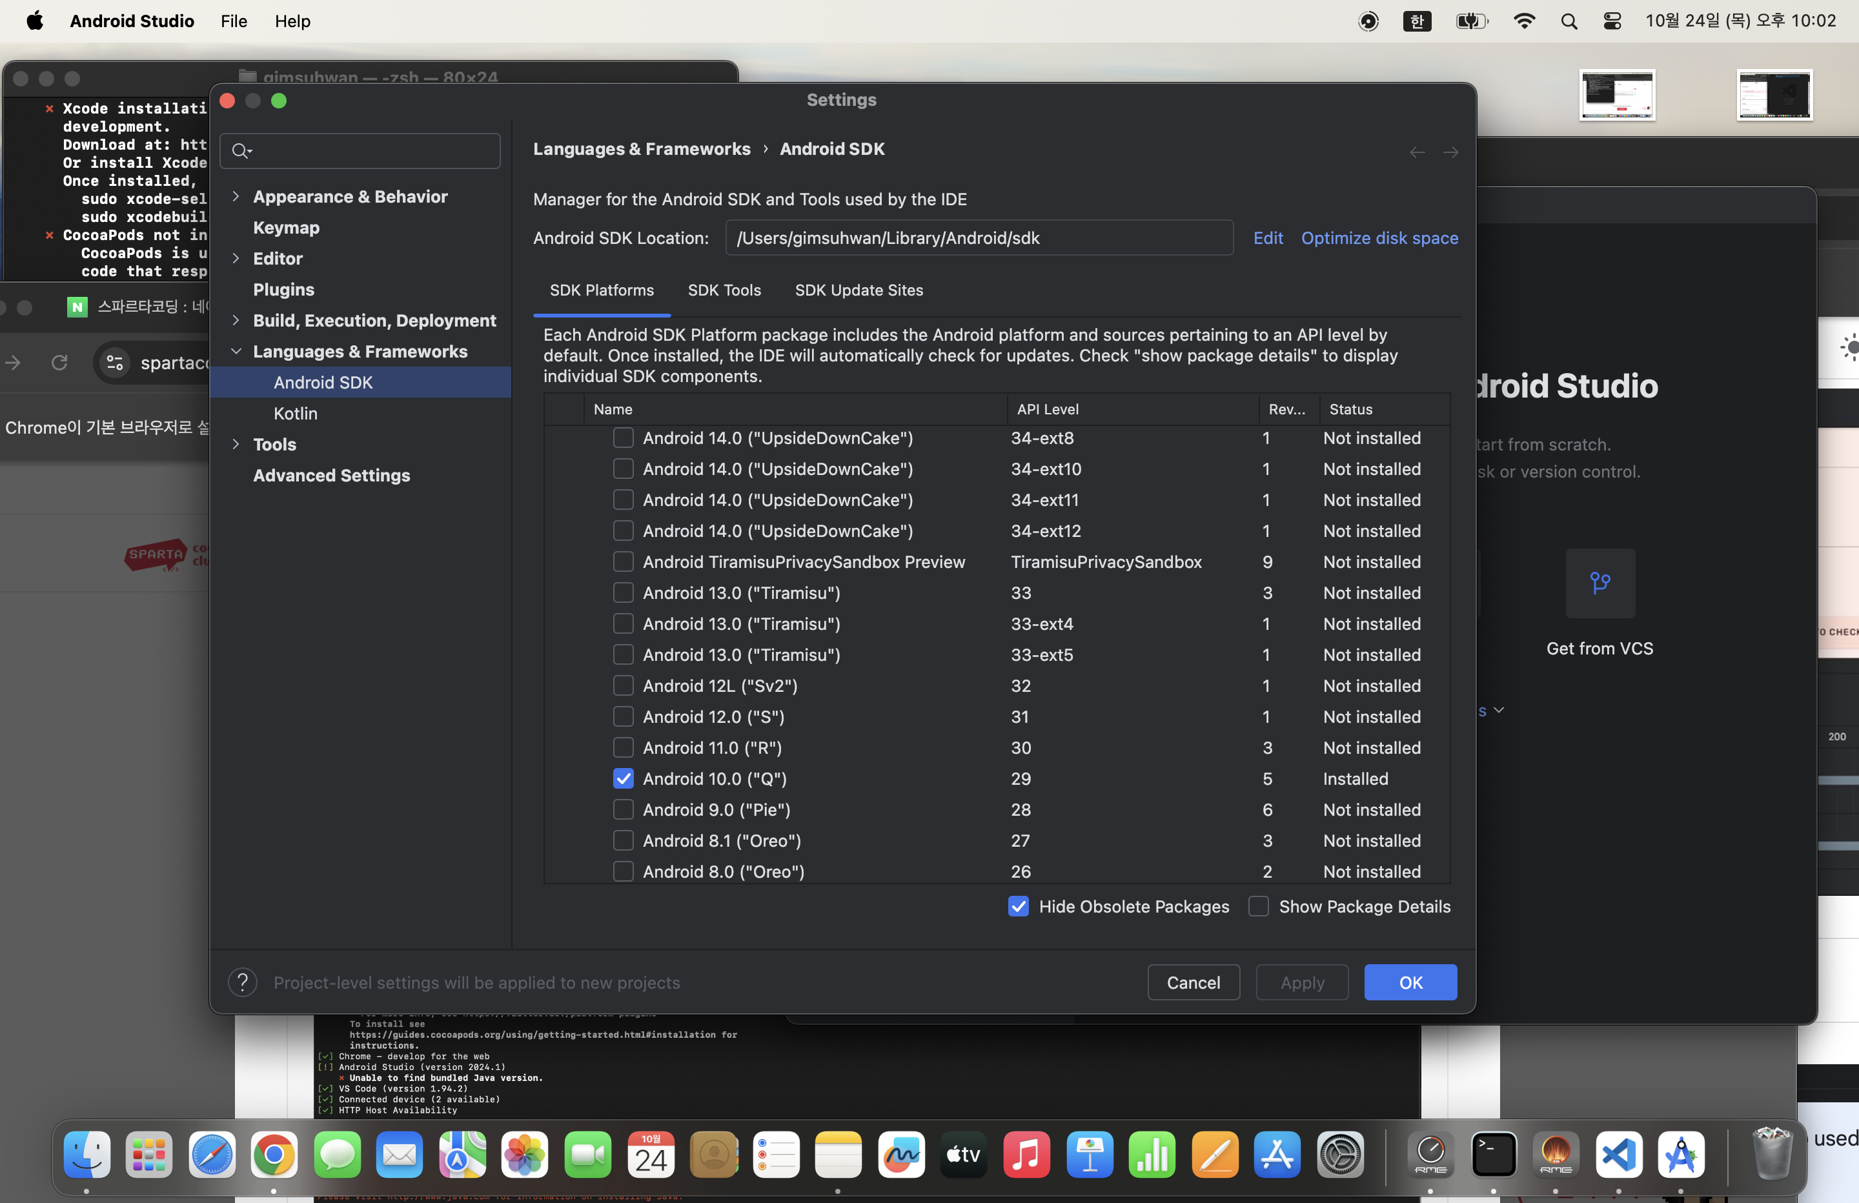Open Control Center in the menu bar
This screenshot has width=1859, height=1203.
[x=1612, y=21]
